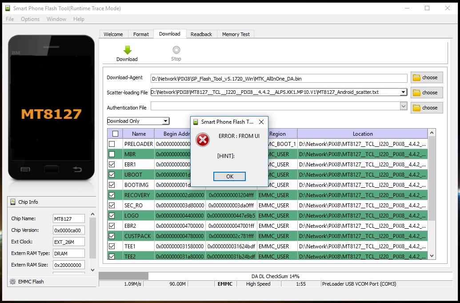Image resolution: width=460 pixels, height=303 pixels.
Task: Uncheck the EBR1 row checkbox
Action: pyautogui.click(x=112, y=165)
